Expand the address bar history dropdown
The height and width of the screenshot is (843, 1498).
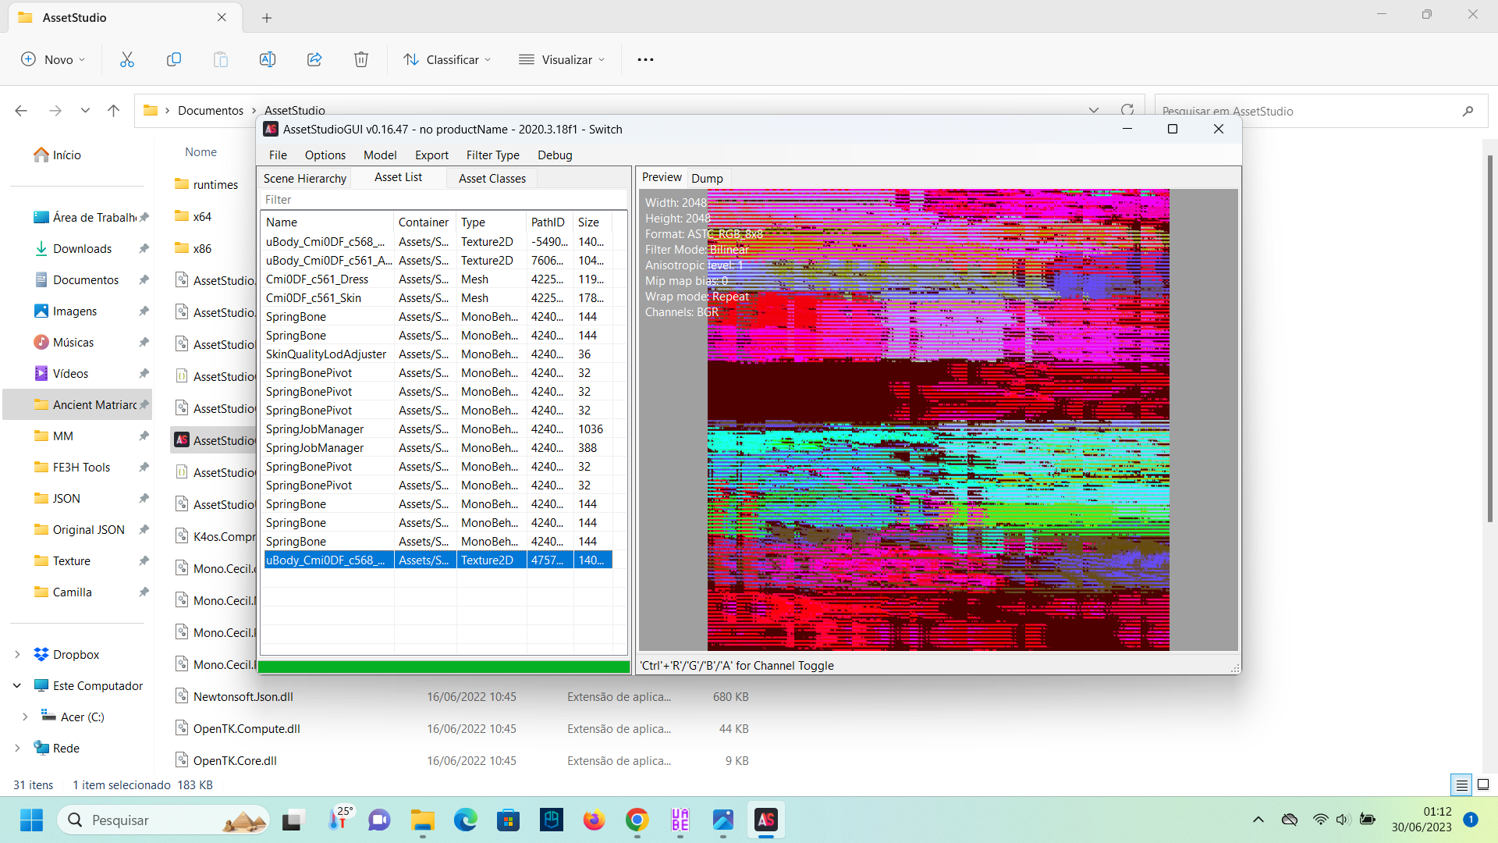pos(1094,110)
